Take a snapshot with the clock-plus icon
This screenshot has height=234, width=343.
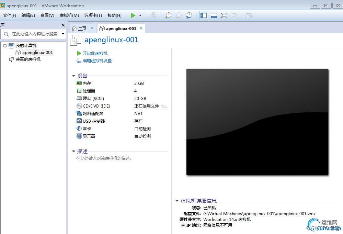tap(168, 15)
